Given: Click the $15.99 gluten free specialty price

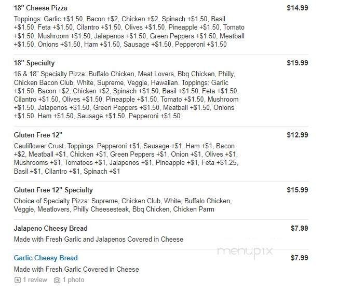Looking at the screenshot, I should point(297,190).
